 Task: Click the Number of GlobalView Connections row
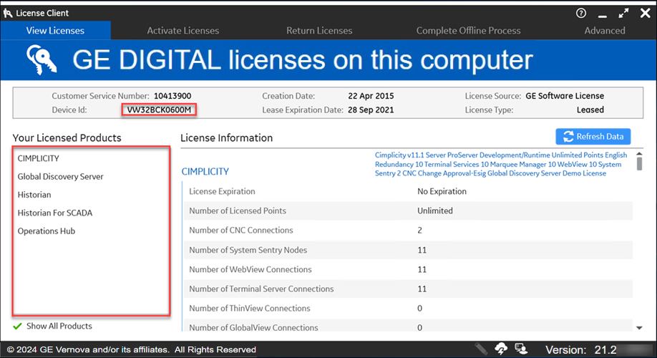(x=408, y=326)
